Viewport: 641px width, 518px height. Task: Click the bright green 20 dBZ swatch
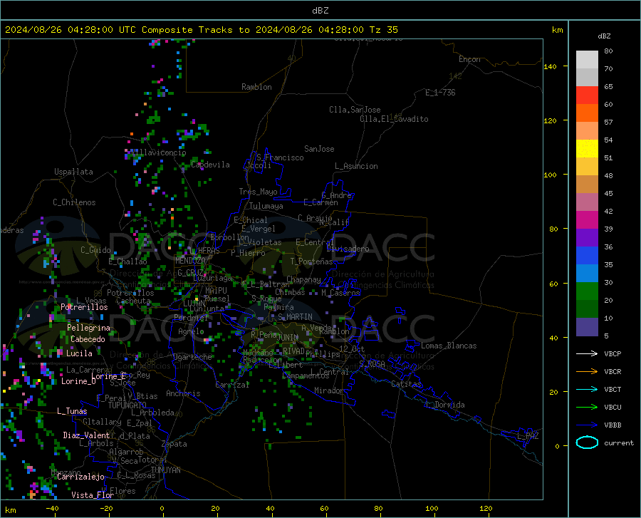(587, 291)
